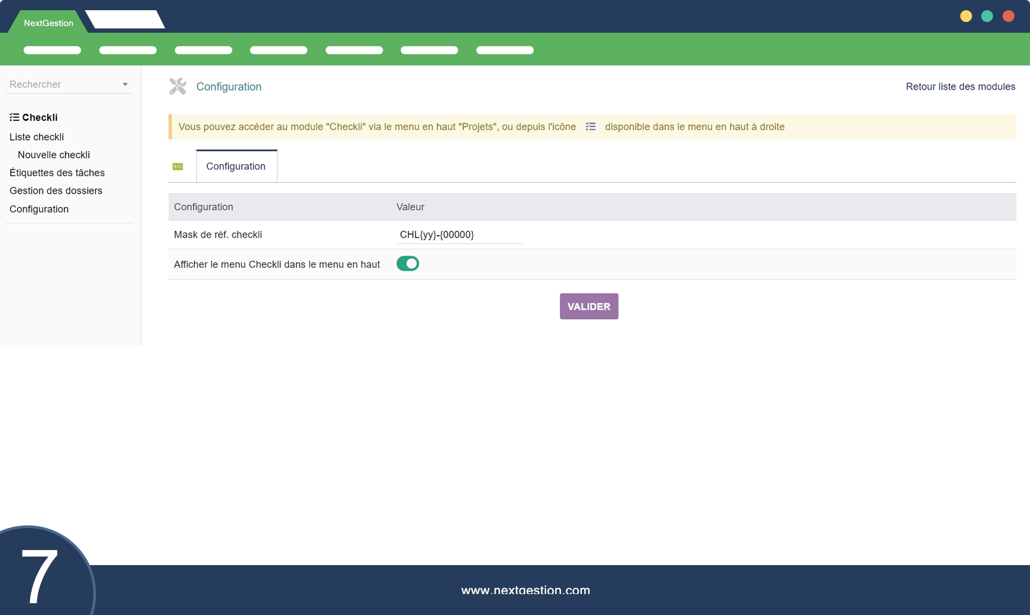Image resolution: width=1030 pixels, height=615 pixels.
Task: Open Étiquettes des tâches menu entry
Action: 57,173
